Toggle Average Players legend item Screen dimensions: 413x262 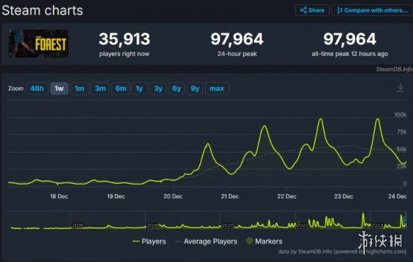click(x=206, y=242)
